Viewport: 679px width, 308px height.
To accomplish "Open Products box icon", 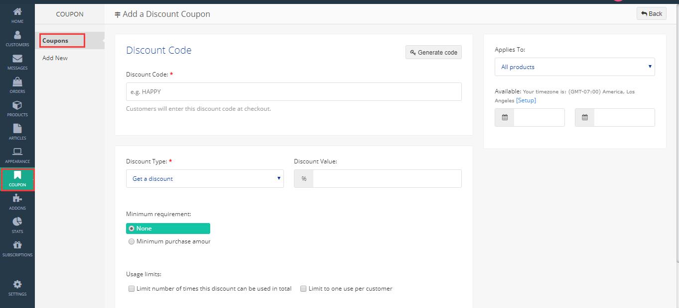I will click(x=17, y=108).
